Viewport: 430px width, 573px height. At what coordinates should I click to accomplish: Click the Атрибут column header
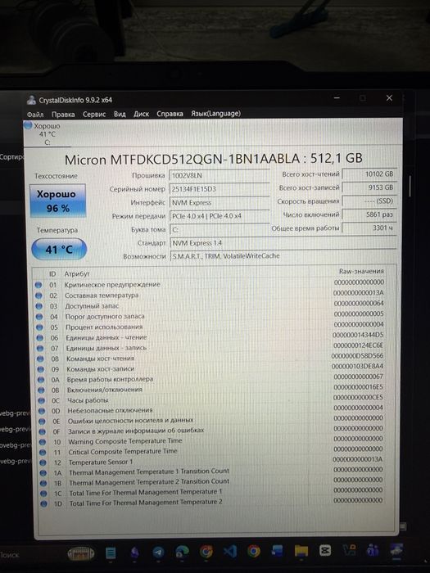[x=77, y=273]
